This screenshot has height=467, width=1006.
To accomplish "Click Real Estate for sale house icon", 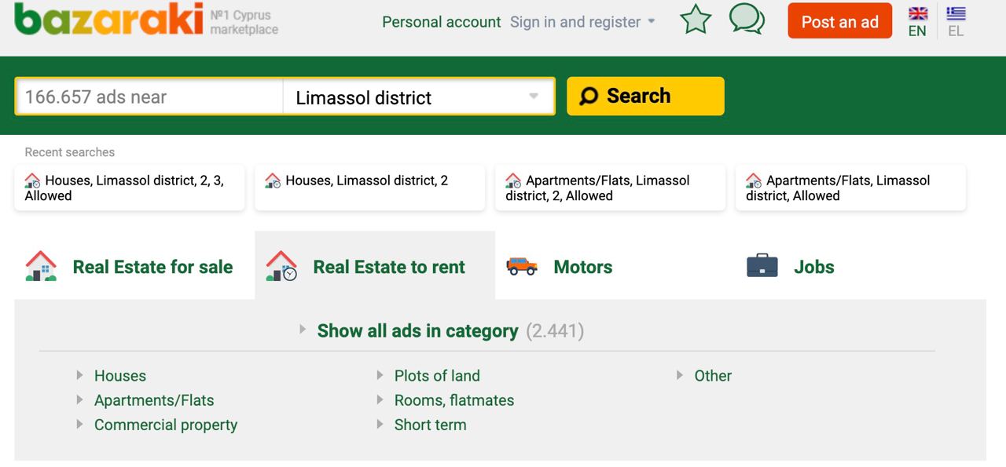I will pyautogui.click(x=41, y=266).
